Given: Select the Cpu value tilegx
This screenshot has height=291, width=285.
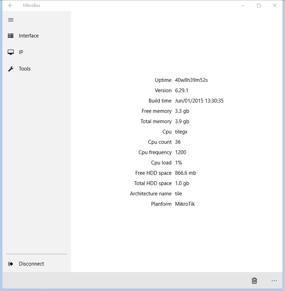Looking at the screenshot, I should (x=181, y=132).
